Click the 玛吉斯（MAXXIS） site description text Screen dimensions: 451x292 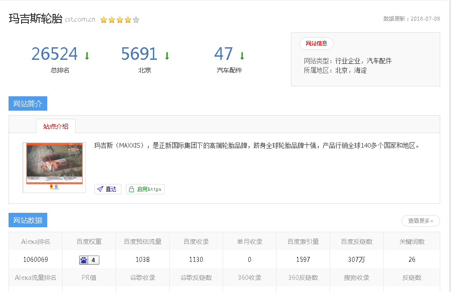tap(257, 146)
